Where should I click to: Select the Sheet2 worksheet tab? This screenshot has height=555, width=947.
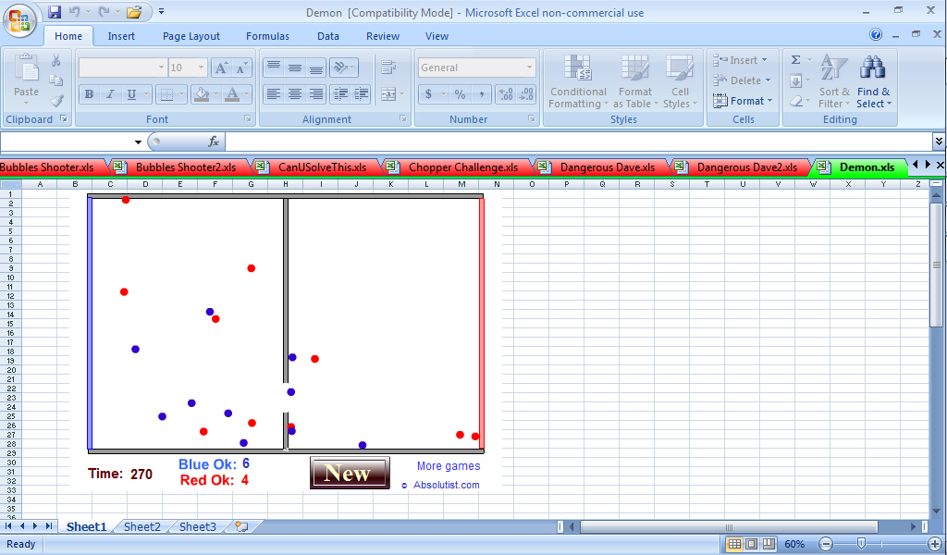click(142, 526)
